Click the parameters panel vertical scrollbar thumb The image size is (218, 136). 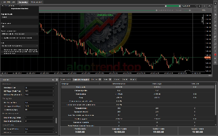click(56, 120)
